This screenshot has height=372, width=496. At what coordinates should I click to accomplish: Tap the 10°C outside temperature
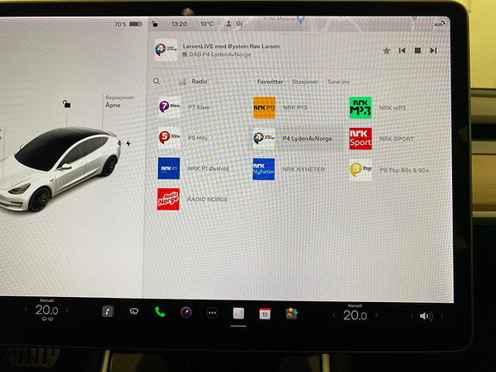point(207,24)
